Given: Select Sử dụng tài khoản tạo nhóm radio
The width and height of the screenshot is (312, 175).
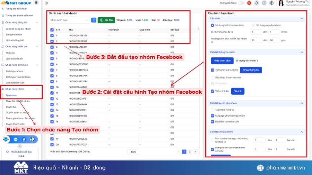Looking at the screenshot, I should point(212,25).
